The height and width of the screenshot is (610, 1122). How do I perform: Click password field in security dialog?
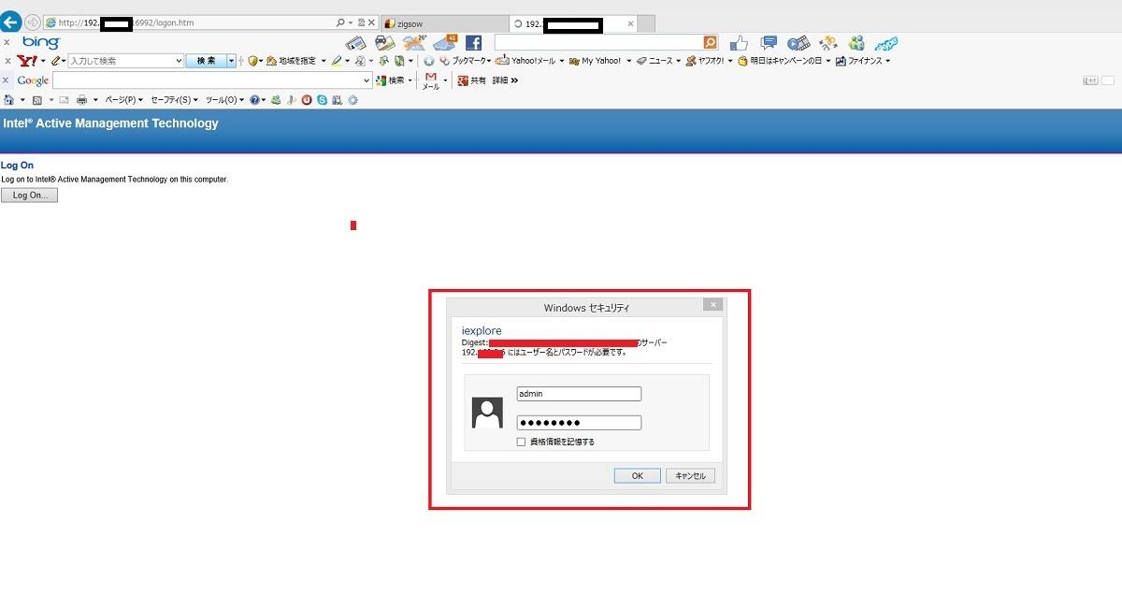pos(579,423)
